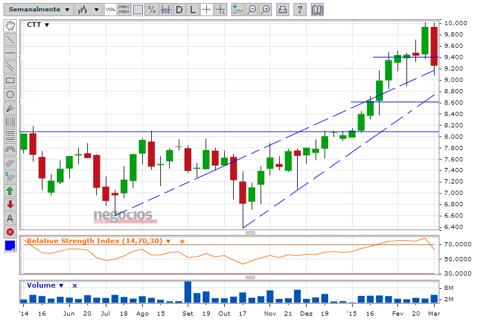Click the Mar date axis label

tap(434, 313)
